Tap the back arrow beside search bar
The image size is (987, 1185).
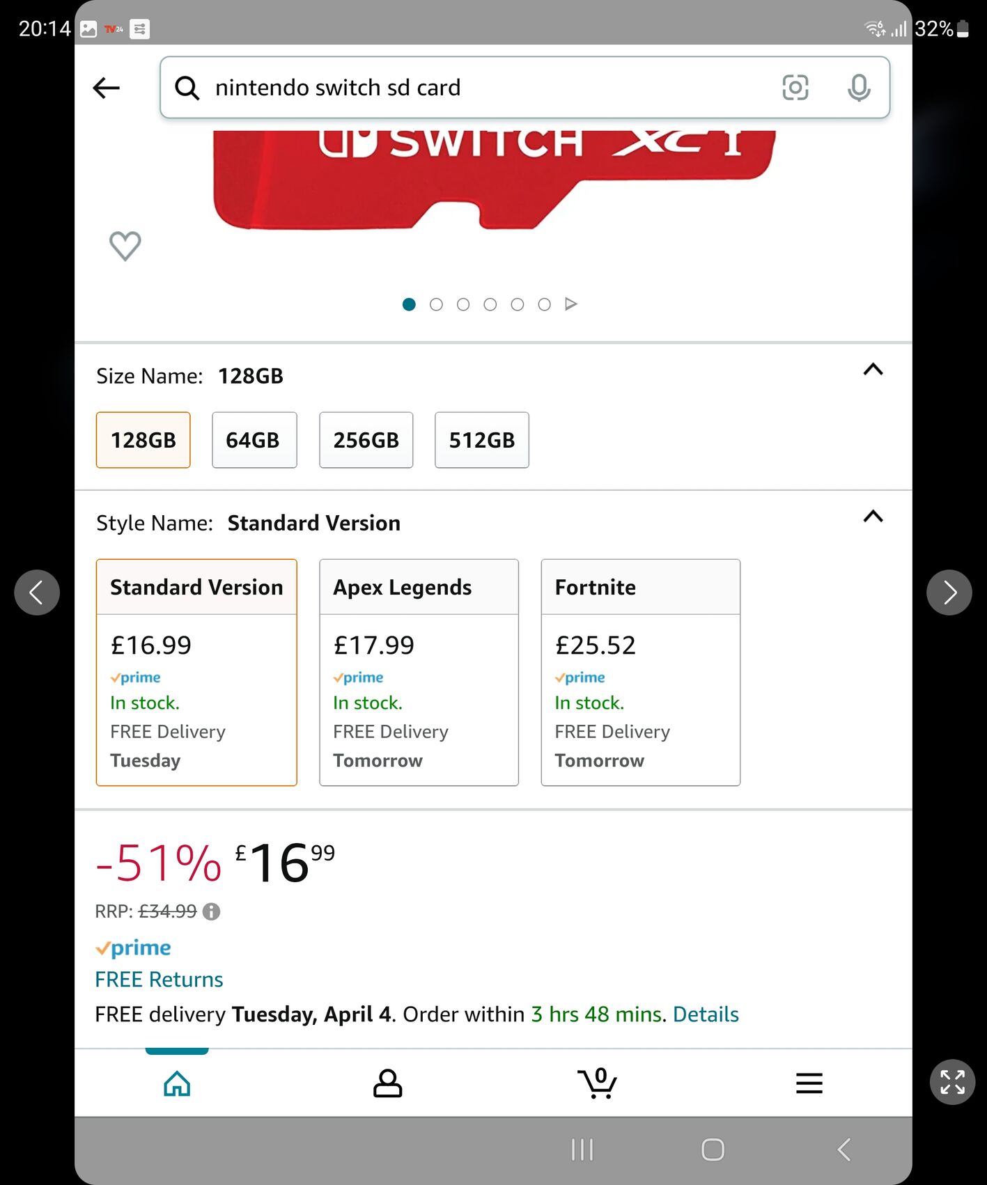pyautogui.click(x=107, y=88)
